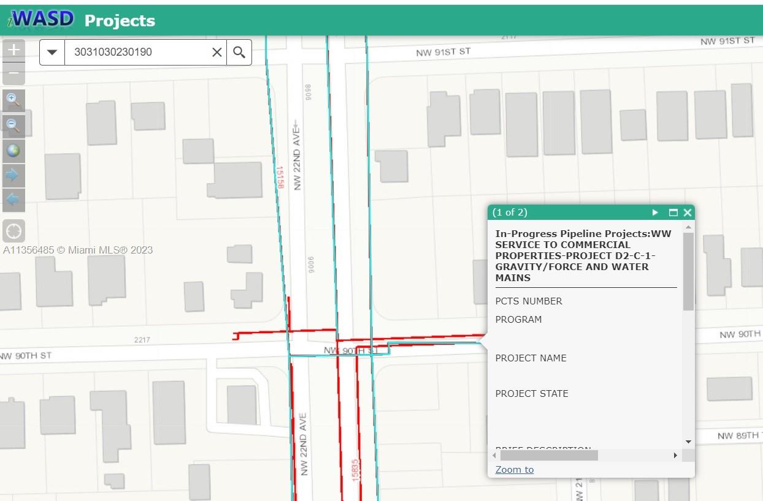763x501 pixels.
Task: Click the (1 of 2) counter text
Action: [x=510, y=213]
